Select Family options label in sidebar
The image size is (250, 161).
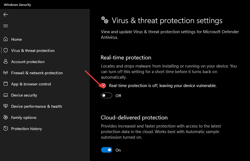[x=24, y=117]
